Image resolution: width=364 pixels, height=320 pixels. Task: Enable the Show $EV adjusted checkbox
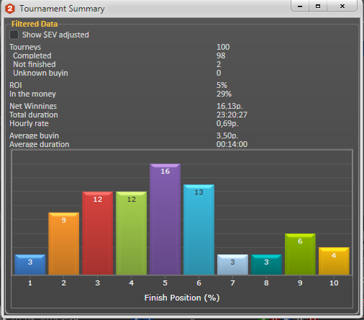14,35
